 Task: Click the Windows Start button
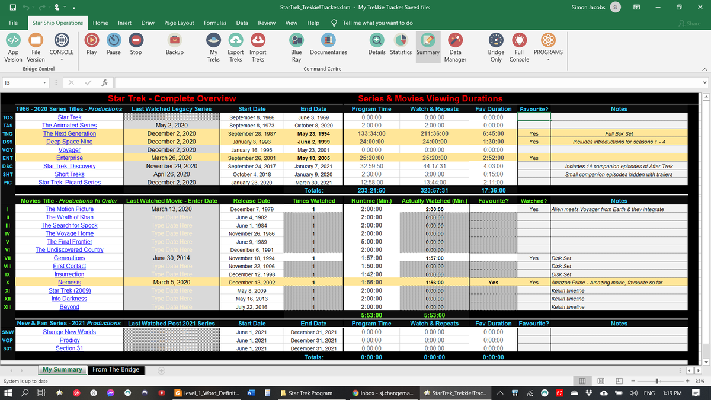tap(8, 393)
